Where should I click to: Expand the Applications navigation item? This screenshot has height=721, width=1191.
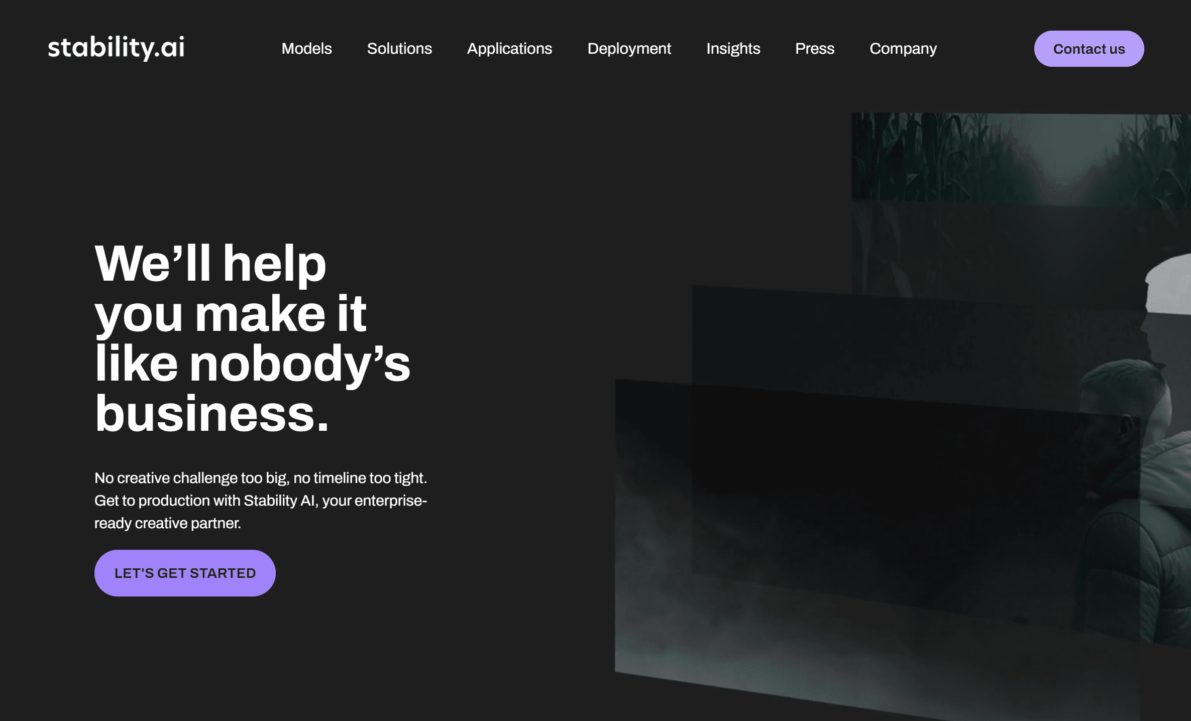point(509,49)
